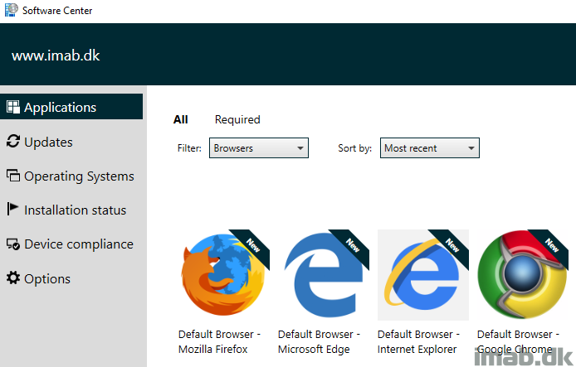Screen dimensions: 576x367
Task: Click the www.imab.dk header text
Action: point(56,56)
